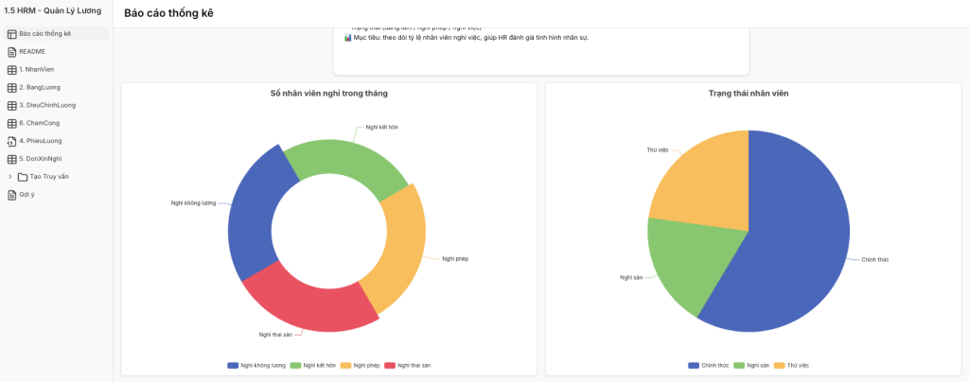Click the automation icon beside 4. PhieuLuong
The width and height of the screenshot is (969, 382).
tap(11, 141)
